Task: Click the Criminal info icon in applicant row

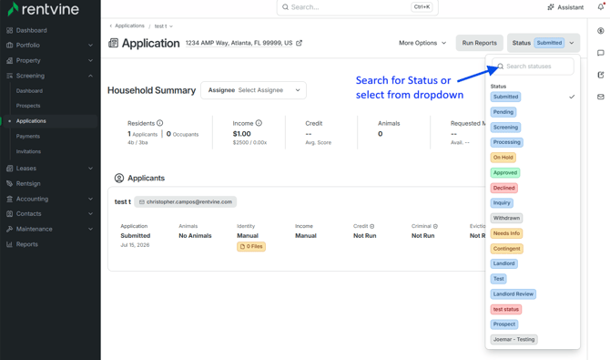Action: 435,226
